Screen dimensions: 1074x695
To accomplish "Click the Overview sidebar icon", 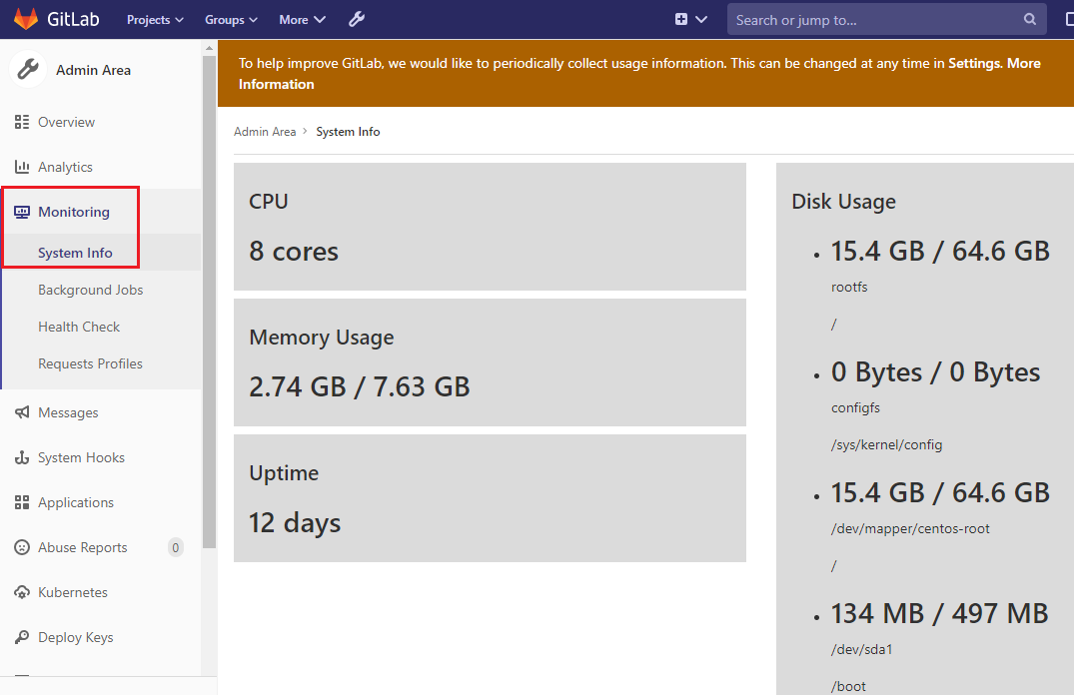I will [22, 122].
